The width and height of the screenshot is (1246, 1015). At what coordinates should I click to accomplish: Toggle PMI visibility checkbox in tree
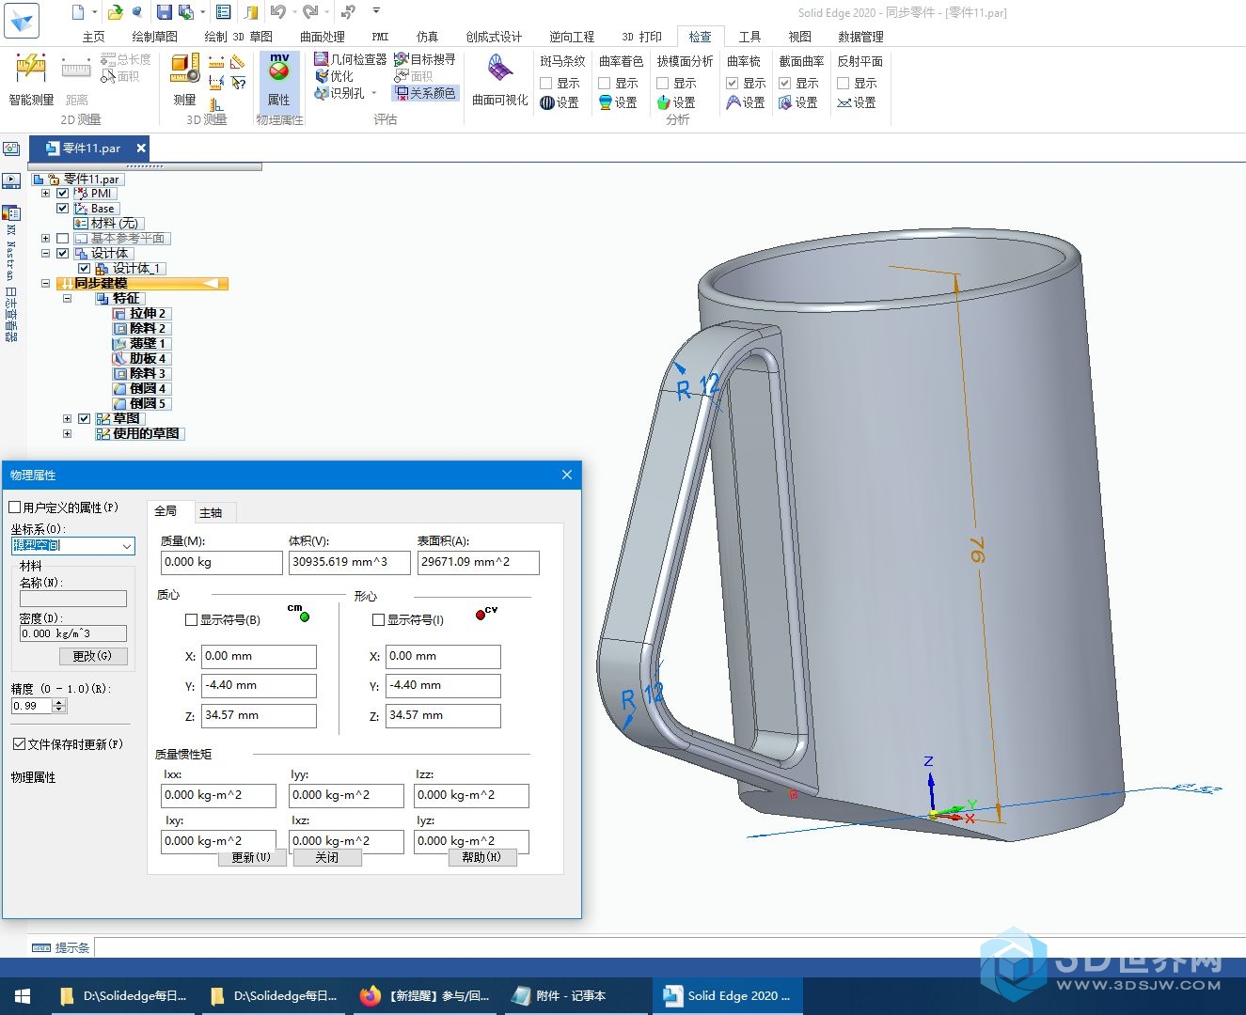tap(63, 193)
